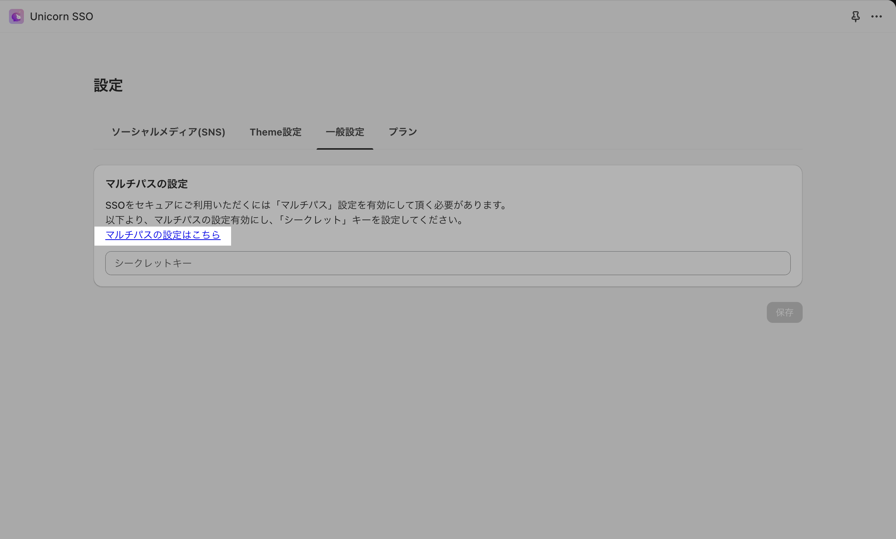Click empty space right of the プラン tab
The height and width of the screenshot is (539, 896).
click(597, 132)
